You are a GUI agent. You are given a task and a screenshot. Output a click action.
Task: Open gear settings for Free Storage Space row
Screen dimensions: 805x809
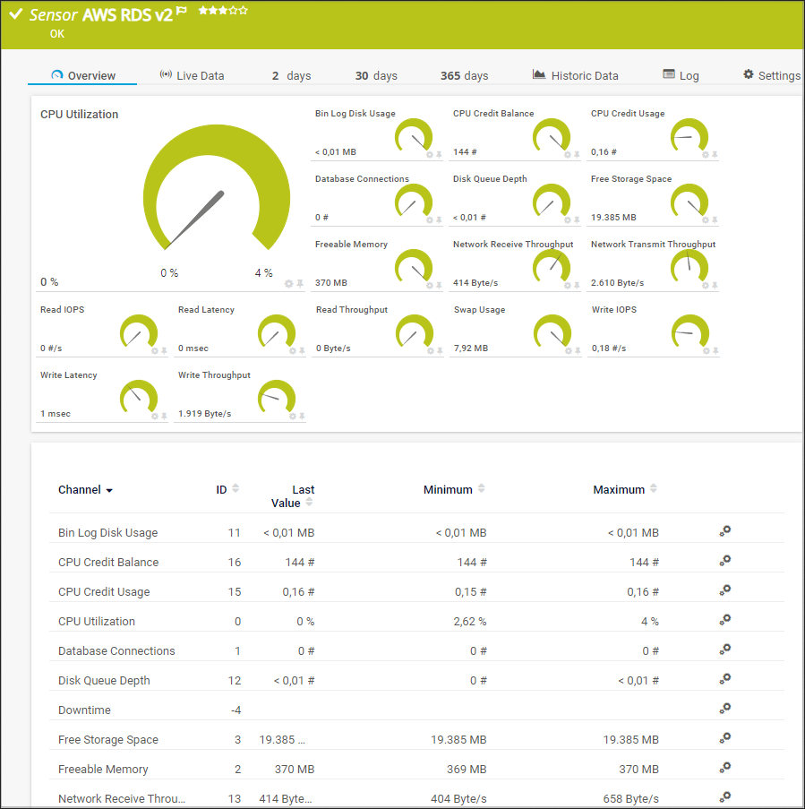tap(725, 738)
